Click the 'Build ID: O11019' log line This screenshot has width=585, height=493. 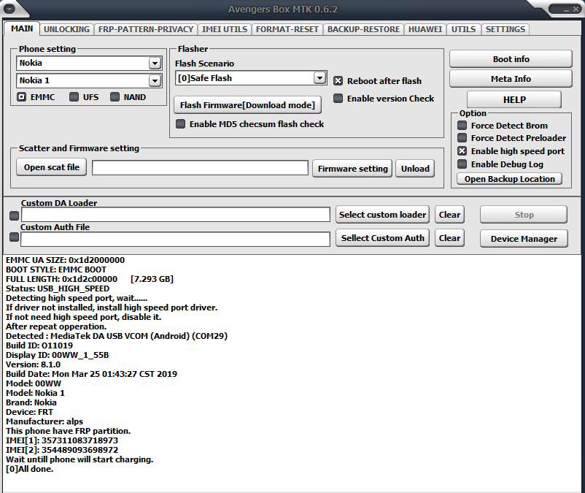click(x=39, y=345)
